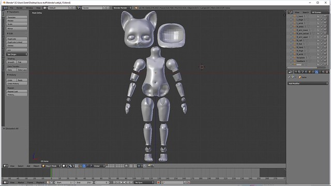This screenshot has height=186, width=331.
Task: Open the viewport shading selector
Action: click(65, 166)
